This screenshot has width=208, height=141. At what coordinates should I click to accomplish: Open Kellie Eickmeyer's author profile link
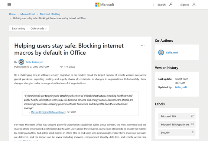click(x=34, y=62)
